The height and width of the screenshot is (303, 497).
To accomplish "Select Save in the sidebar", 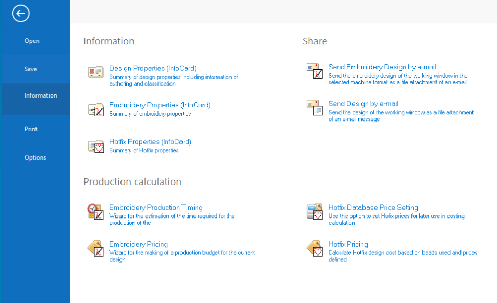I will pyautogui.click(x=31, y=69).
